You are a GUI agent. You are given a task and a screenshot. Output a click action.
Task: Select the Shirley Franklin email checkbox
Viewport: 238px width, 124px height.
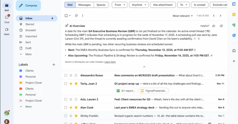pos(65,116)
